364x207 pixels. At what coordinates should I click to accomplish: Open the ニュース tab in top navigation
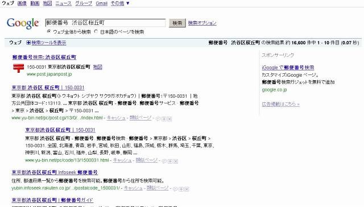point(63,3)
